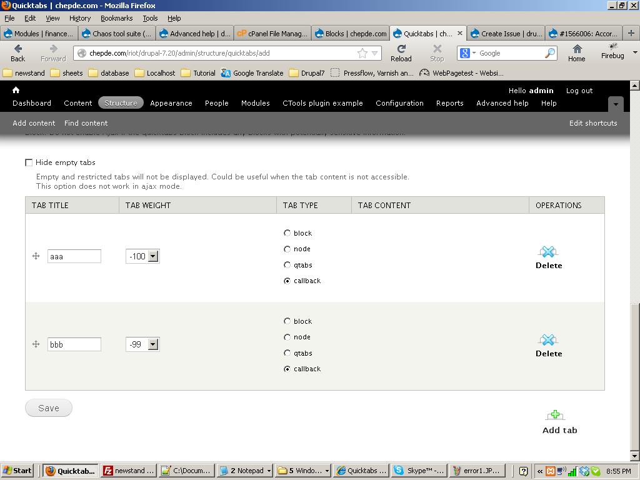Open the newstand bookmark folder

[x=24, y=73]
